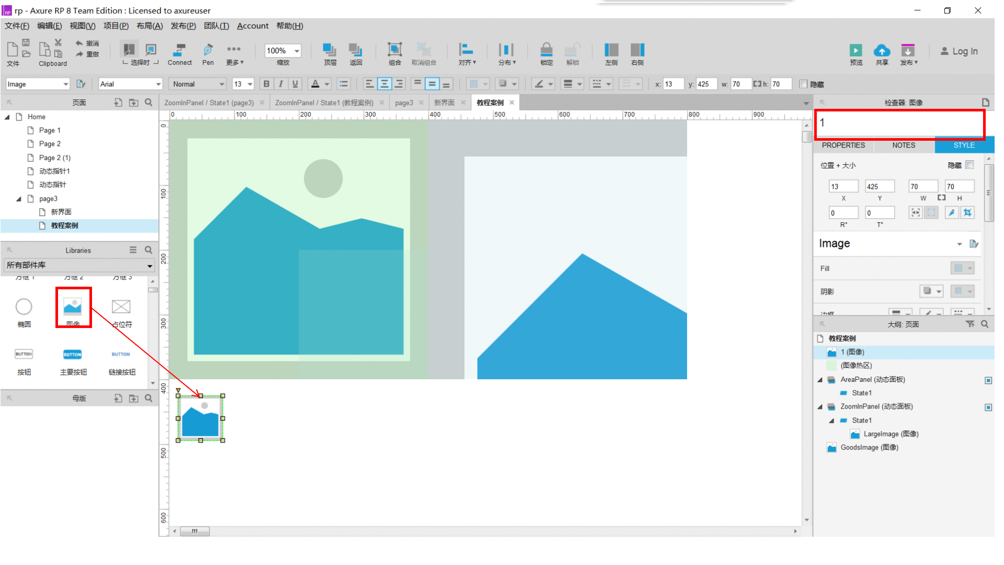Click the 占位符 placeholder widget
The width and height of the screenshot is (1004, 565).
pos(121,307)
